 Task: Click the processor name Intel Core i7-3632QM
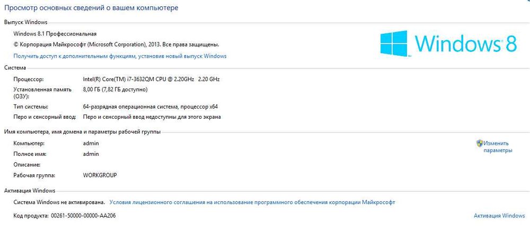coord(151,79)
